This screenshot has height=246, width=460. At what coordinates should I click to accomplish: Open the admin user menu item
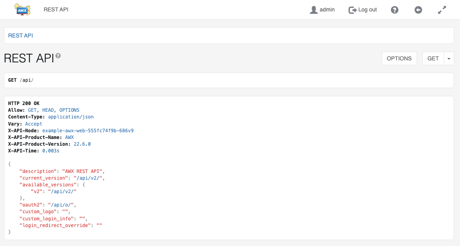pyautogui.click(x=327, y=9)
